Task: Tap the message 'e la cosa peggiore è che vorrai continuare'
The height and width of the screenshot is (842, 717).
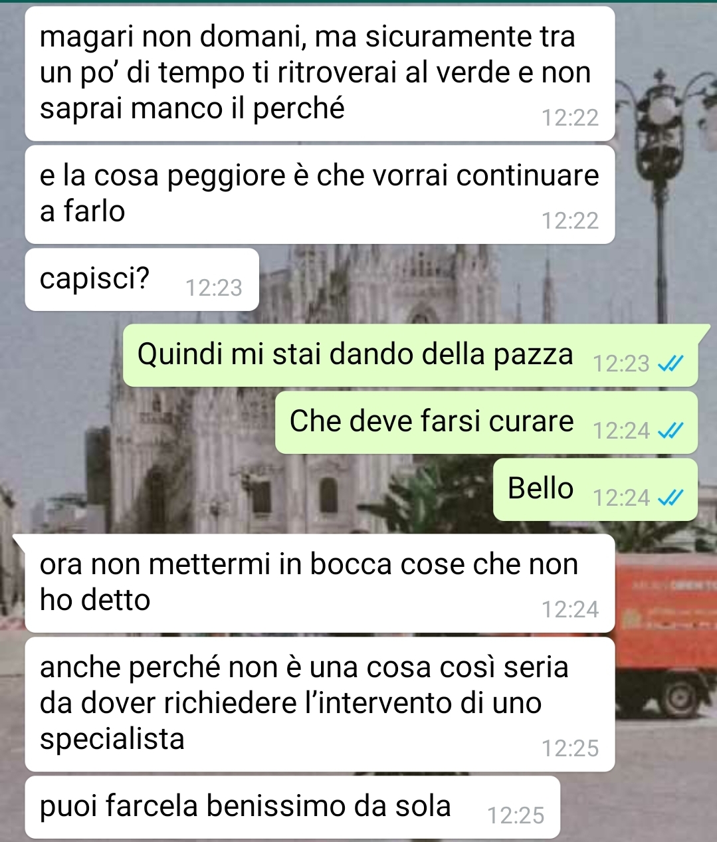Action: pyautogui.click(x=320, y=195)
